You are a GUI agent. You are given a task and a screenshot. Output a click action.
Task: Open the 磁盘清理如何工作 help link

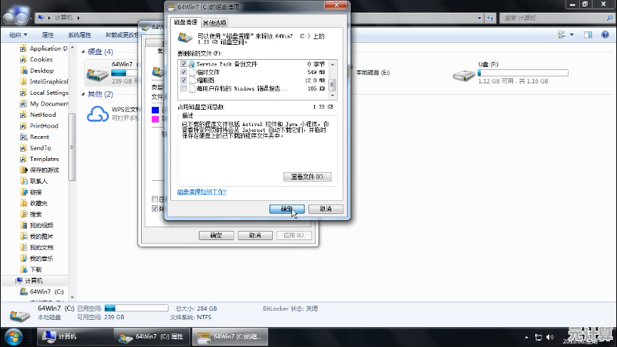click(x=202, y=192)
